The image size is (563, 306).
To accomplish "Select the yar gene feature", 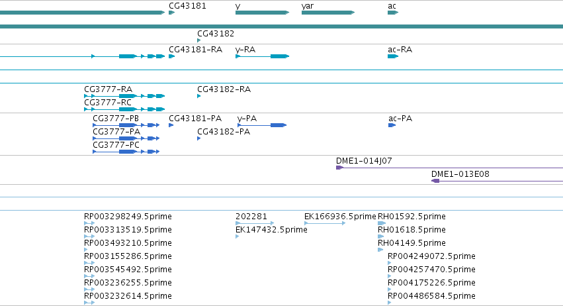I will (328, 13).
